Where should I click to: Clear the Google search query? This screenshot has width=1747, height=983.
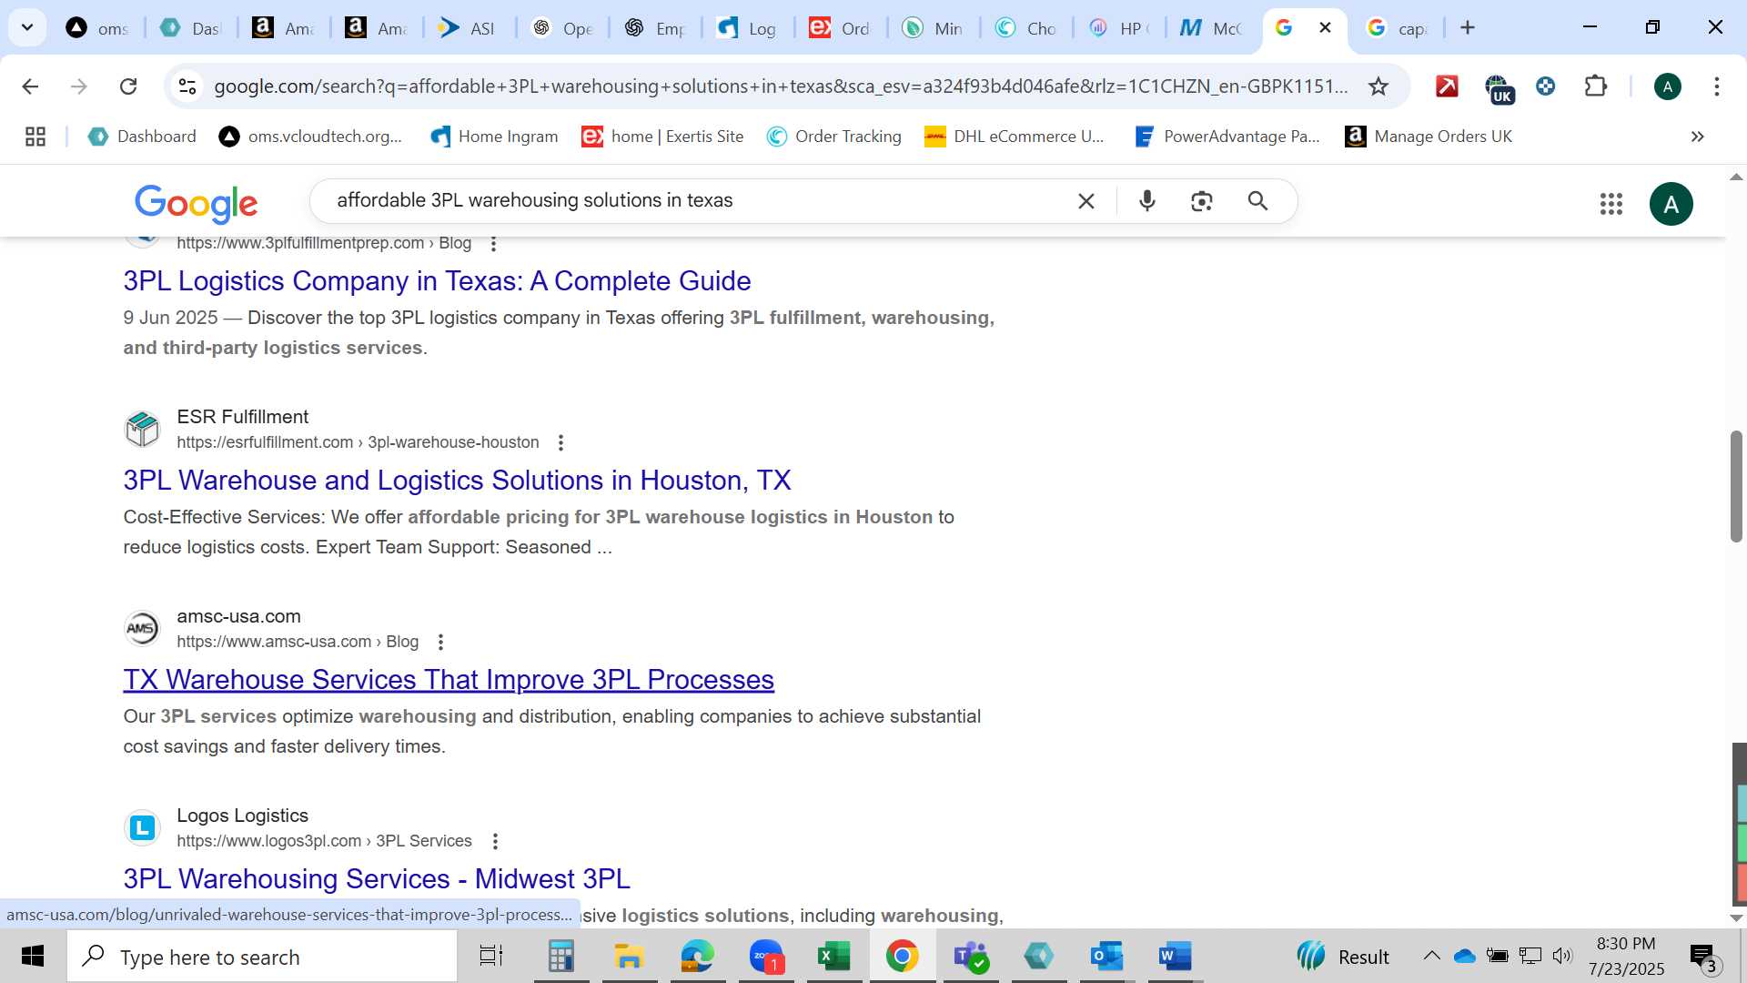pyautogui.click(x=1086, y=201)
